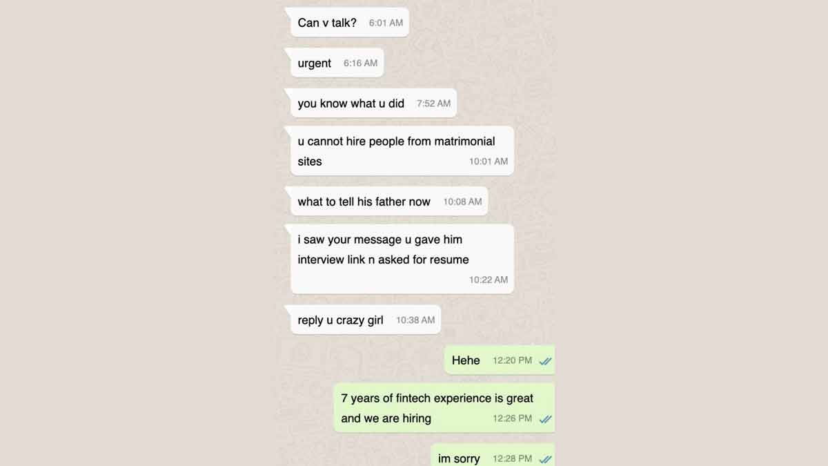
Task: Click the "you know what u did" message
Action: pyautogui.click(x=371, y=104)
